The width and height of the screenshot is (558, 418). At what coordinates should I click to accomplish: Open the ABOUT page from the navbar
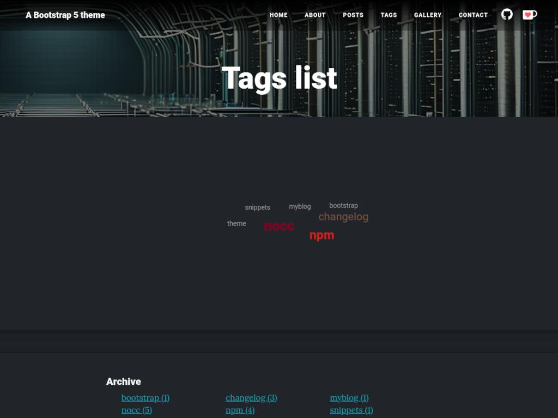tap(314, 15)
